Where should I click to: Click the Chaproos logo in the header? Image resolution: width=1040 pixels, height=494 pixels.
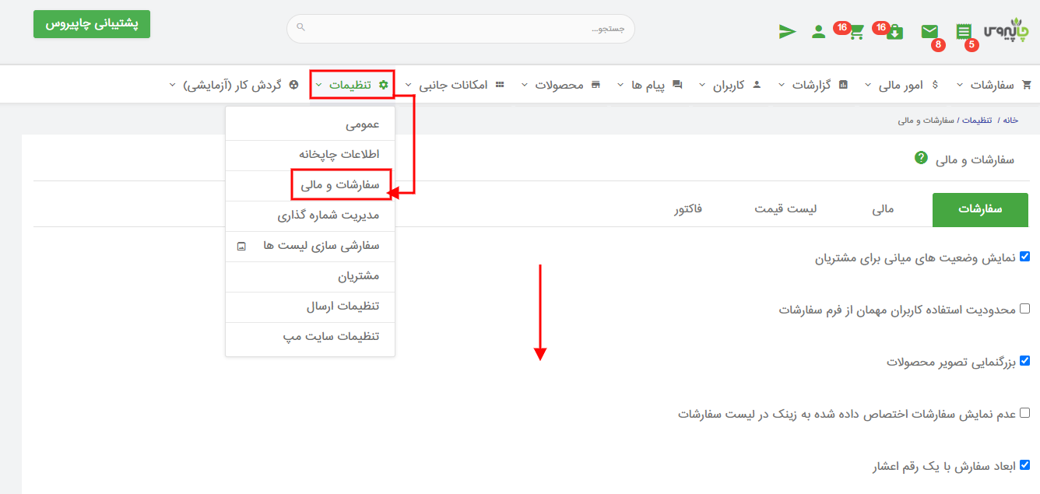click(1007, 30)
